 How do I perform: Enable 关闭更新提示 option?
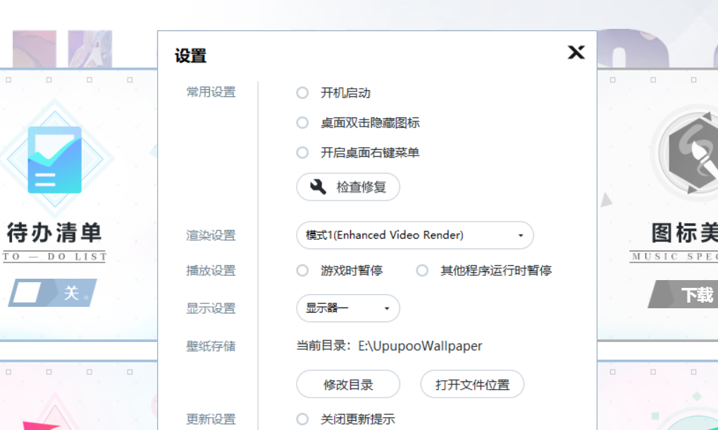pyautogui.click(x=302, y=419)
